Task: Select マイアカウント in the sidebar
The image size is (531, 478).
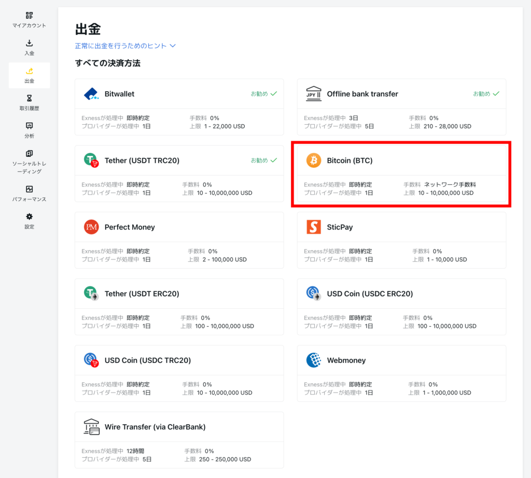Action: 29,20
